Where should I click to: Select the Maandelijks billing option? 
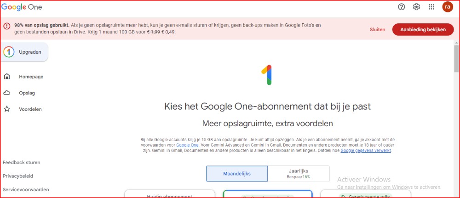pyautogui.click(x=236, y=174)
